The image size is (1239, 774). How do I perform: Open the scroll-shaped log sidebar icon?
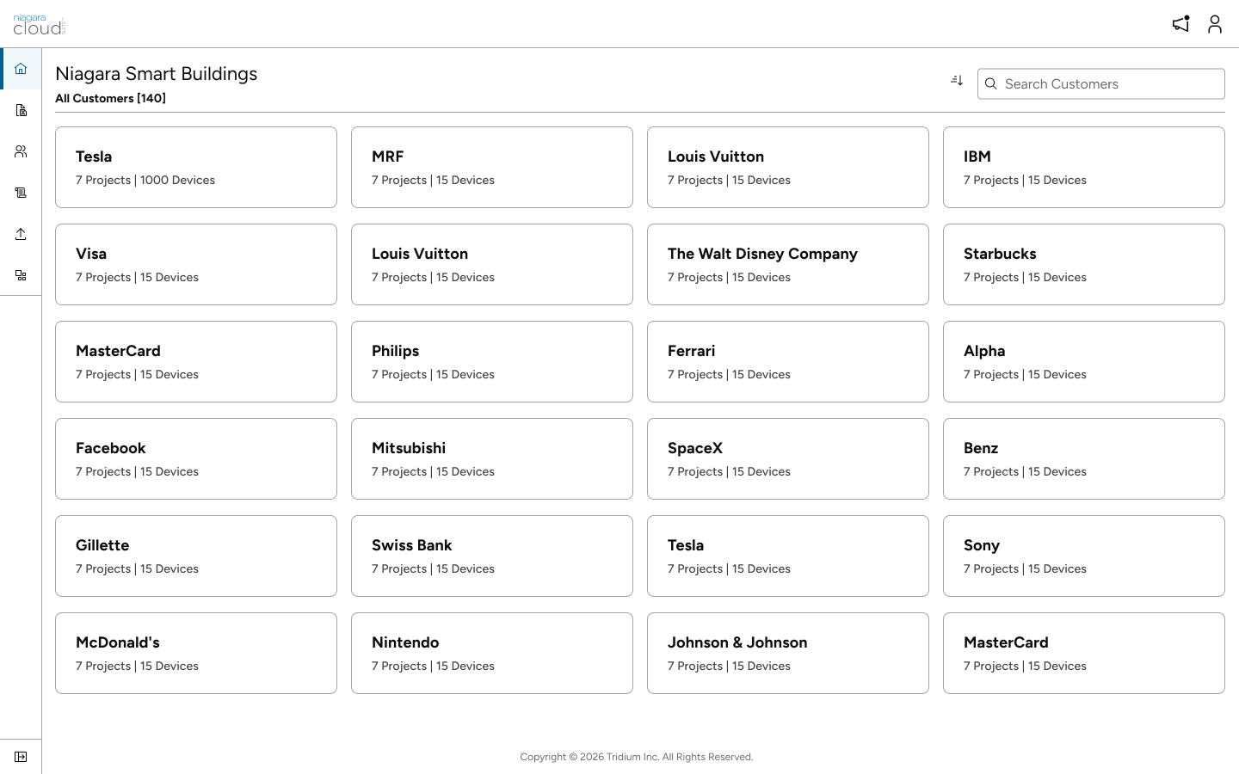coord(21,193)
